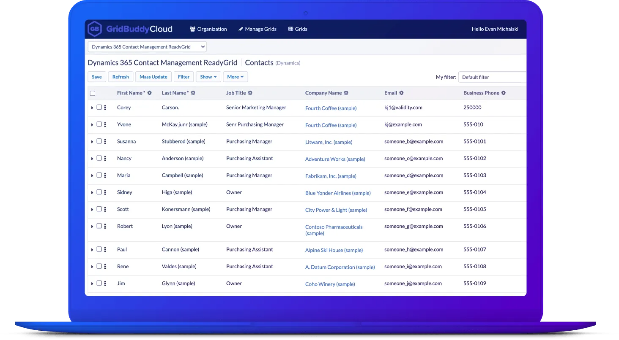619x340 pixels.
Task: Expand the Jim row details arrow
Action: point(92,284)
